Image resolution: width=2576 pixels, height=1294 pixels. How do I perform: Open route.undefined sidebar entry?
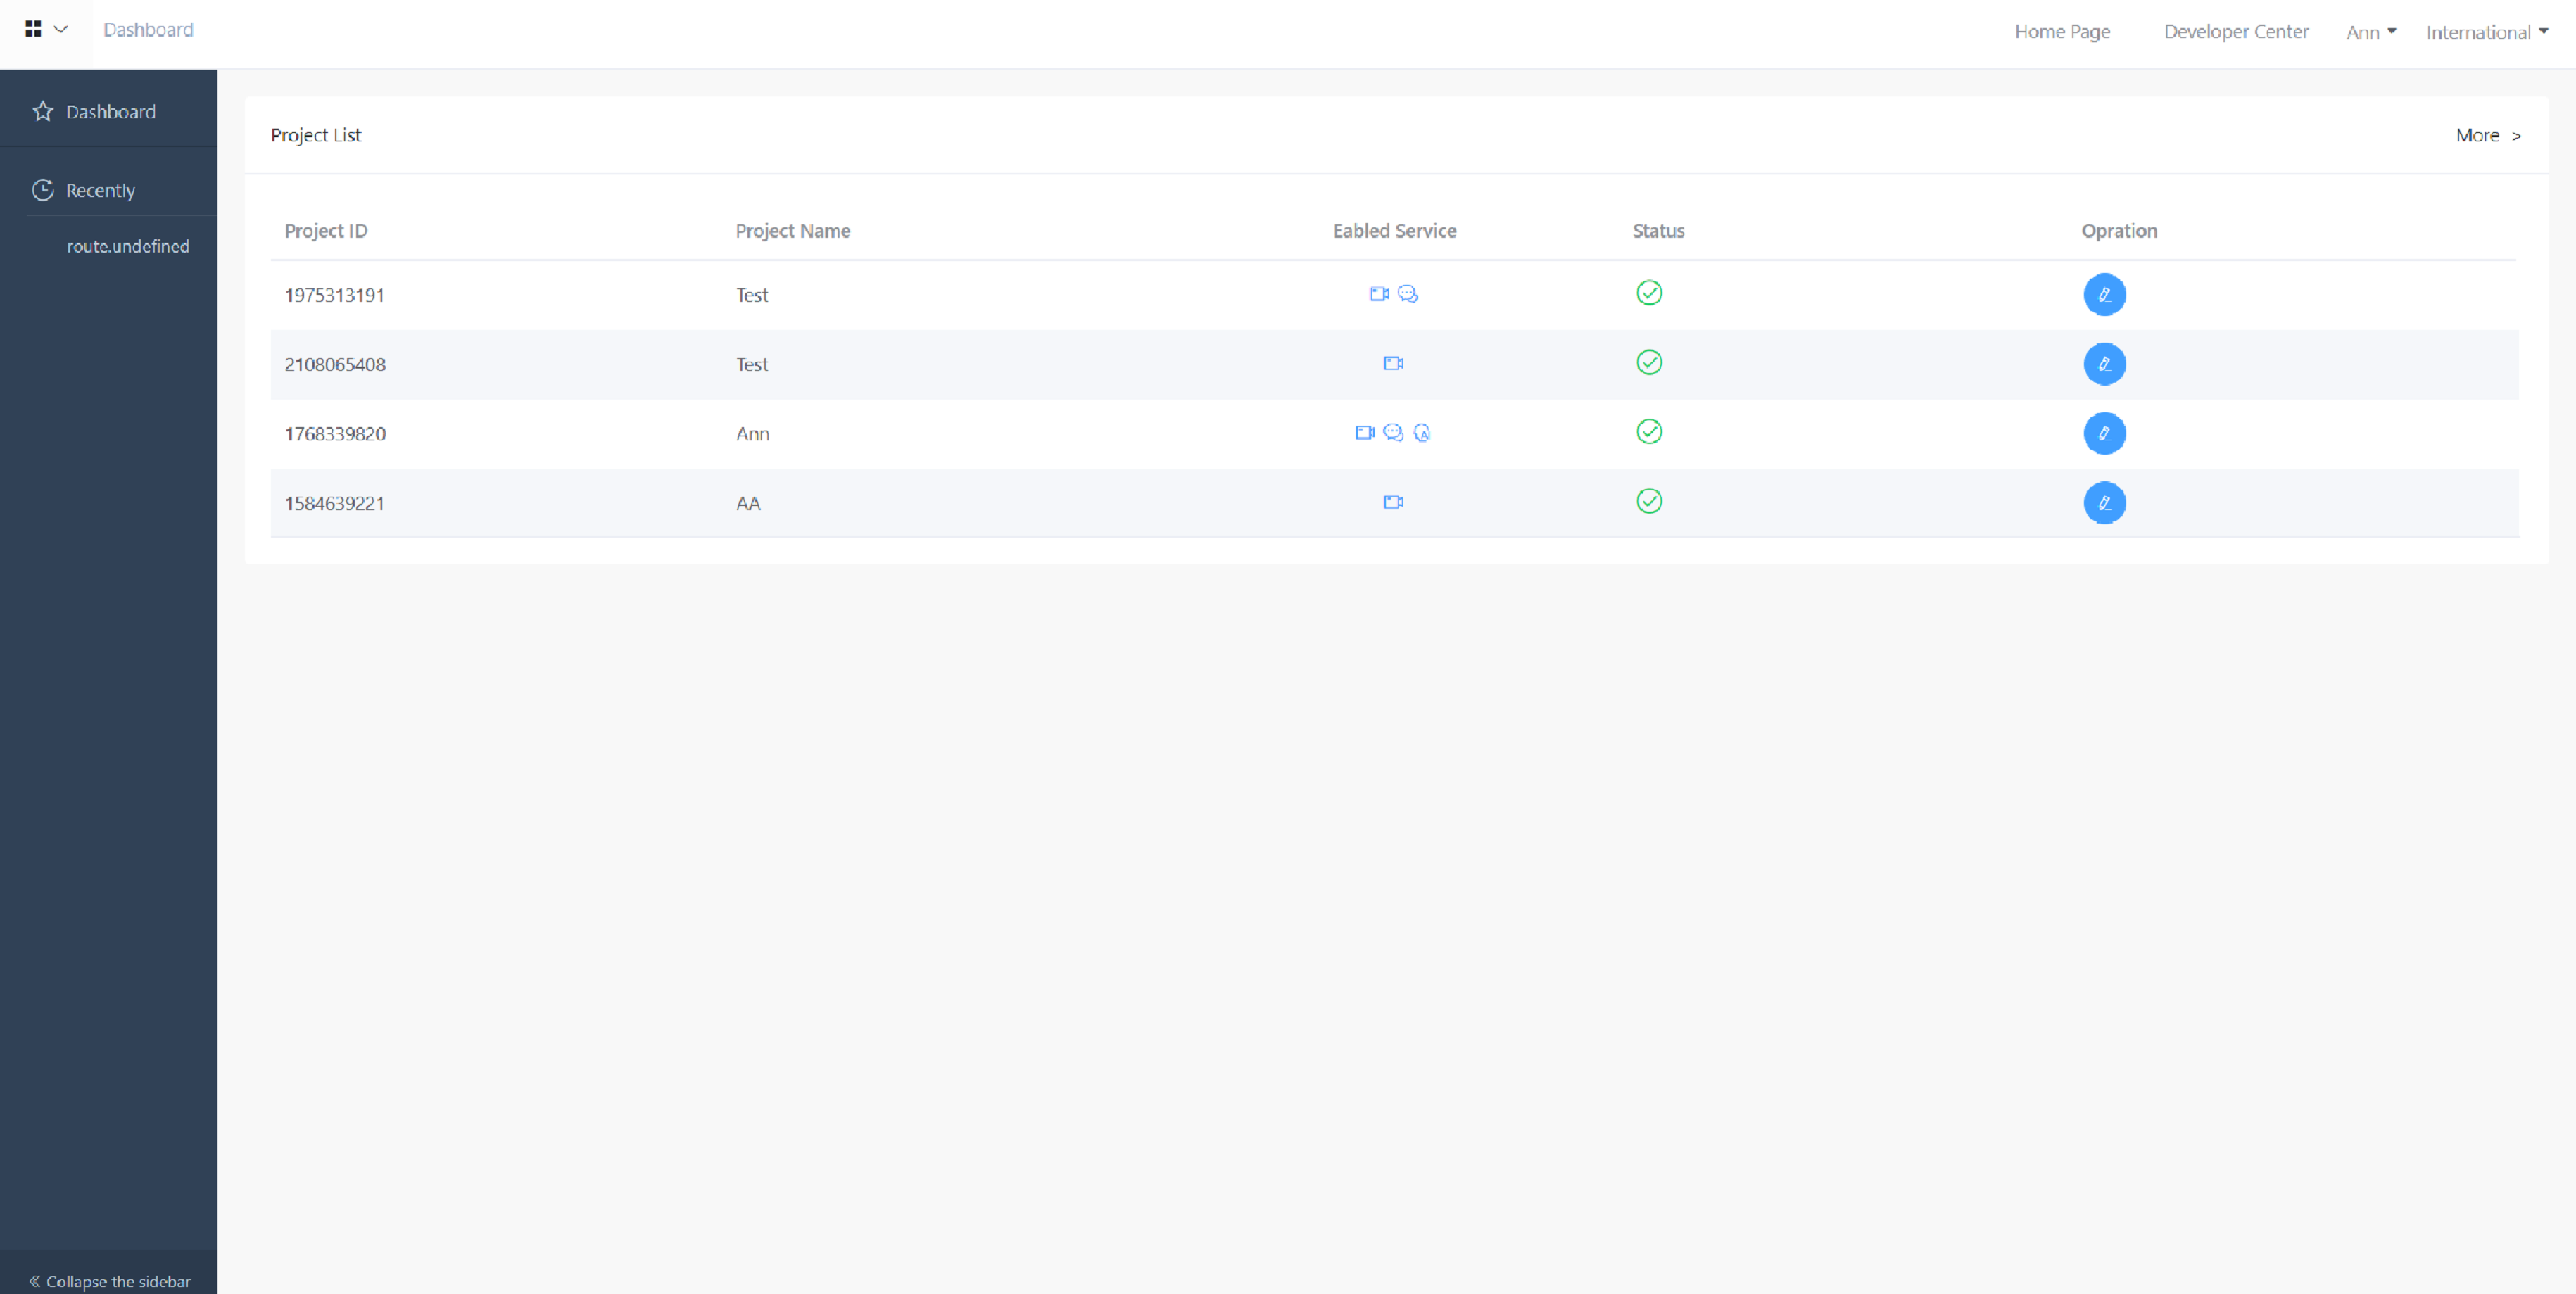pyautogui.click(x=127, y=246)
